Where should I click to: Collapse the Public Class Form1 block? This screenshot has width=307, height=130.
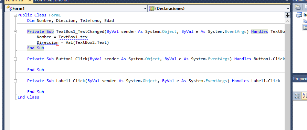click(x=15, y=15)
